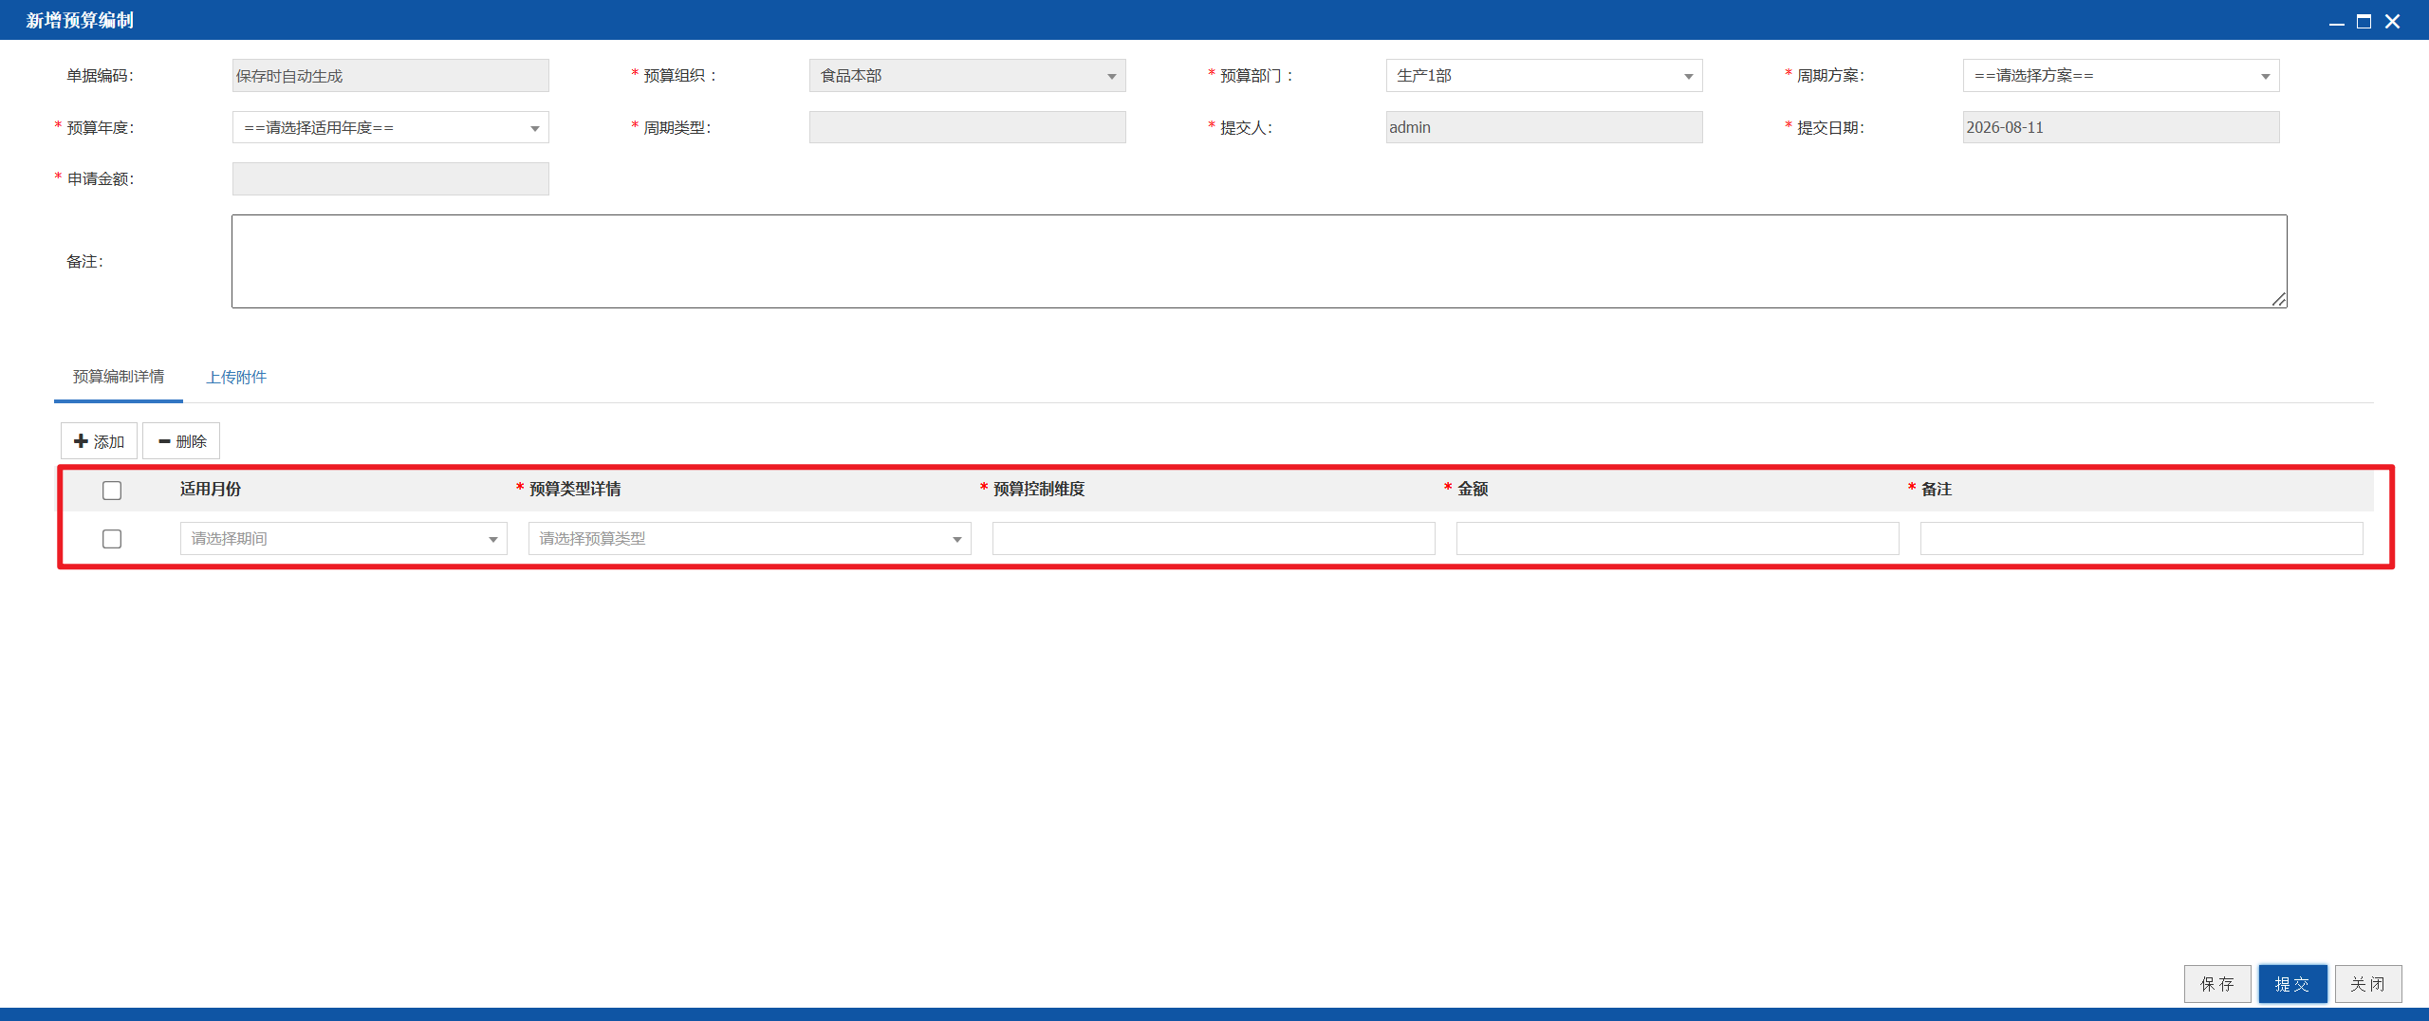Expand the 周期方案 selection dropdown

2121,76
